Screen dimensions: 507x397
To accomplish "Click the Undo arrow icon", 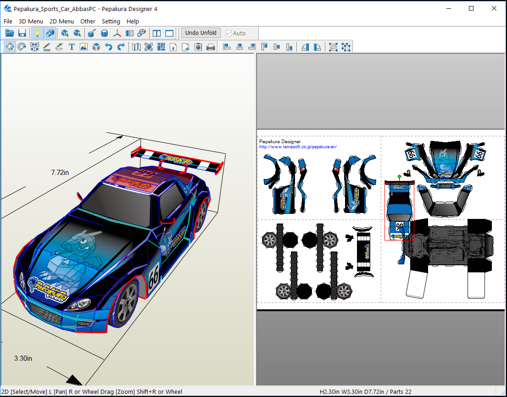I will tap(109, 47).
